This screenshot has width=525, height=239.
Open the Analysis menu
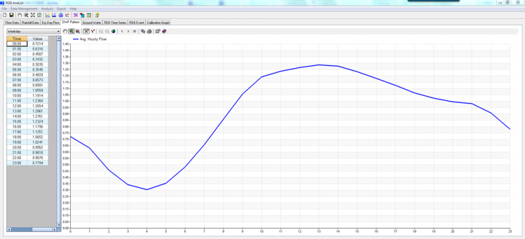click(x=47, y=9)
